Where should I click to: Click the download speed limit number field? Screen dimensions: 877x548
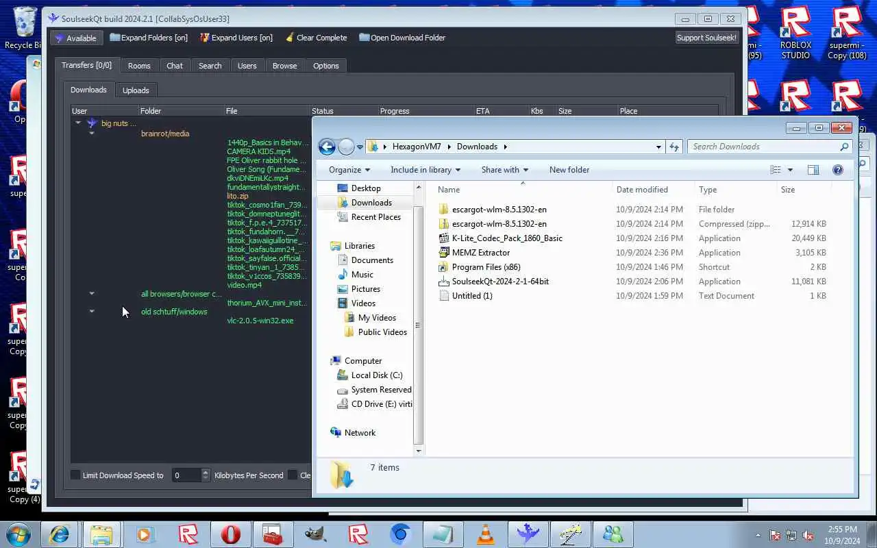coord(186,475)
